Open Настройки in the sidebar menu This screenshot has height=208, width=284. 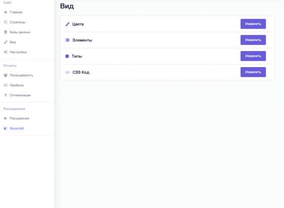(x=18, y=52)
